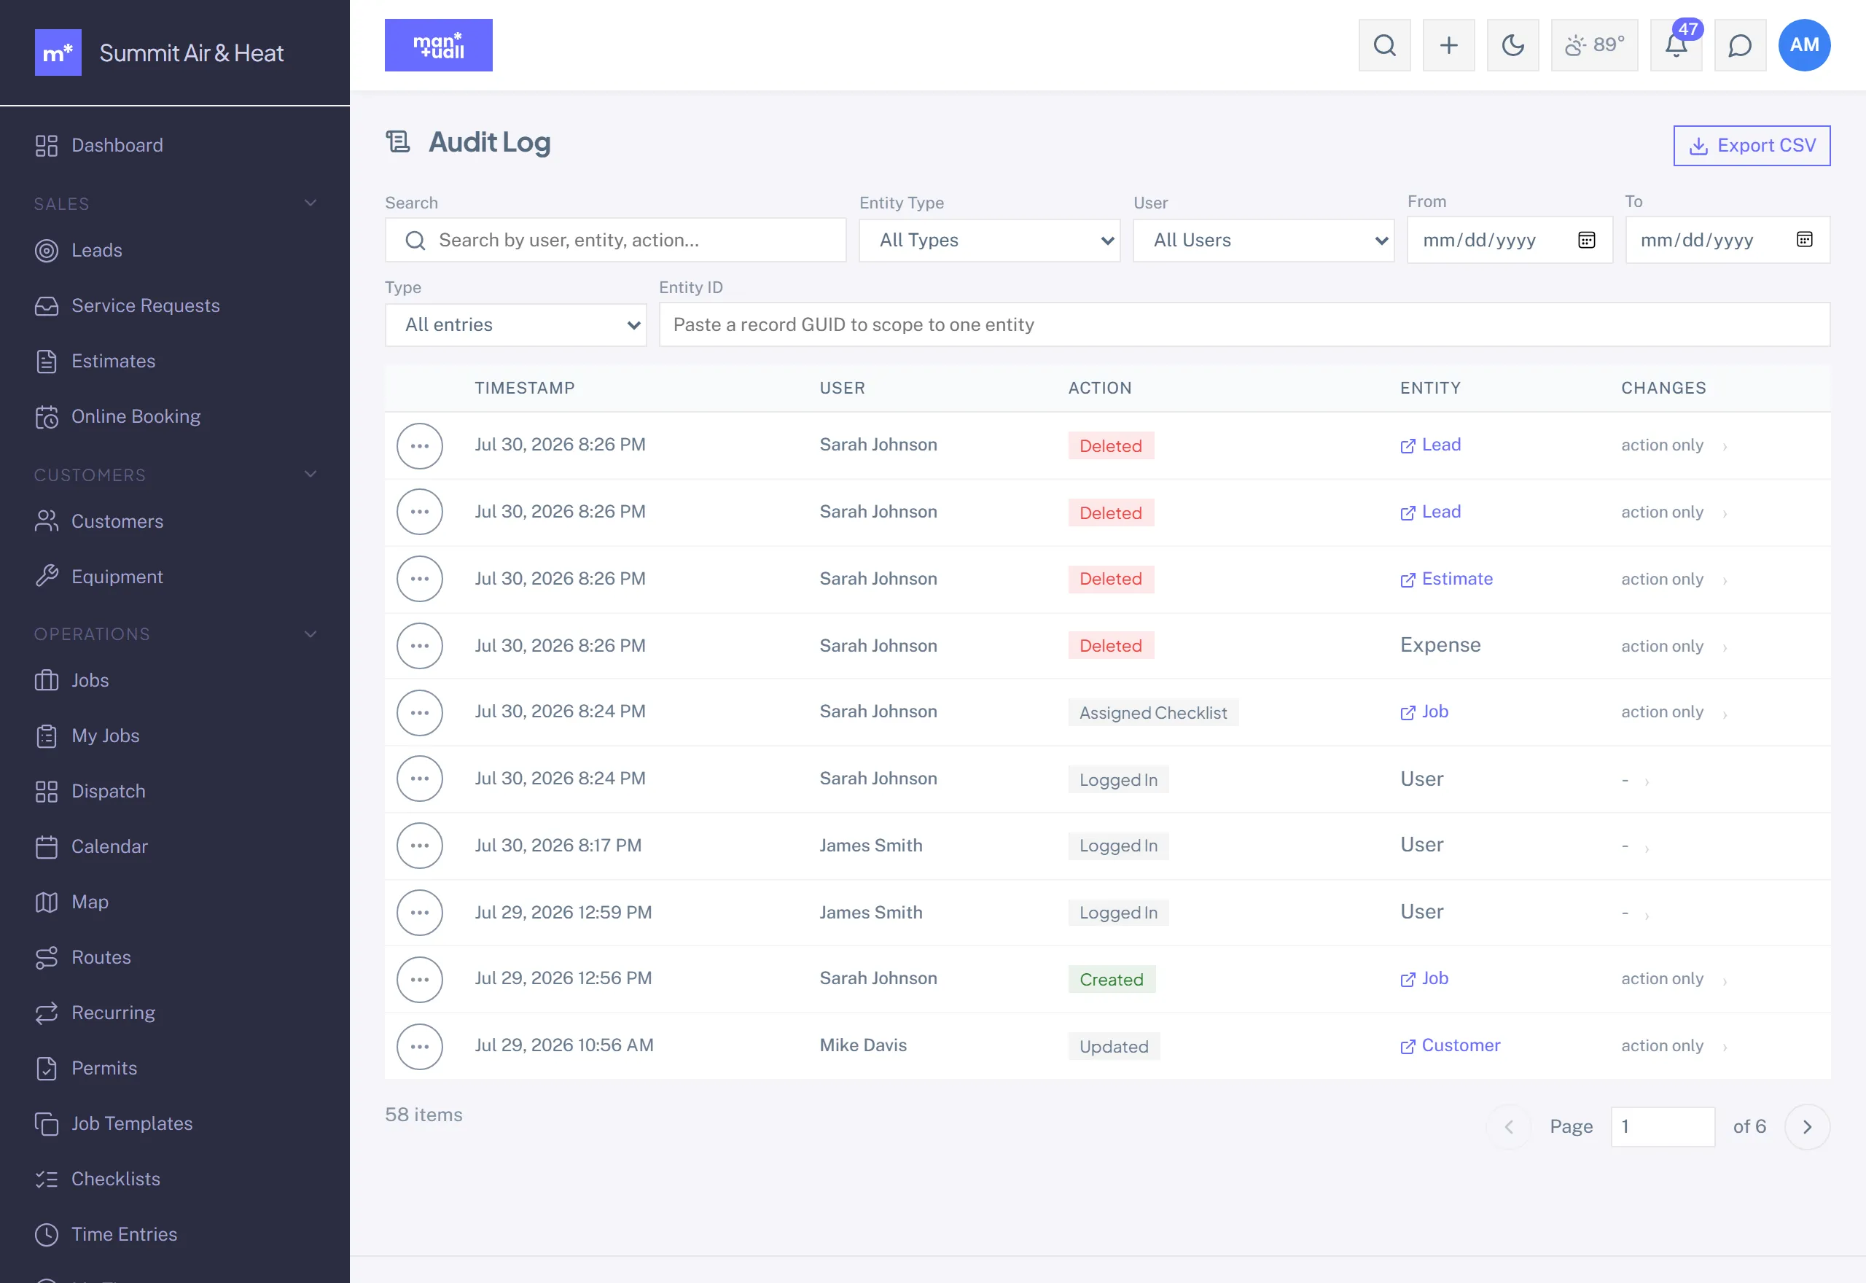Open the chat messages icon
The height and width of the screenshot is (1283, 1866).
[x=1740, y=45]
